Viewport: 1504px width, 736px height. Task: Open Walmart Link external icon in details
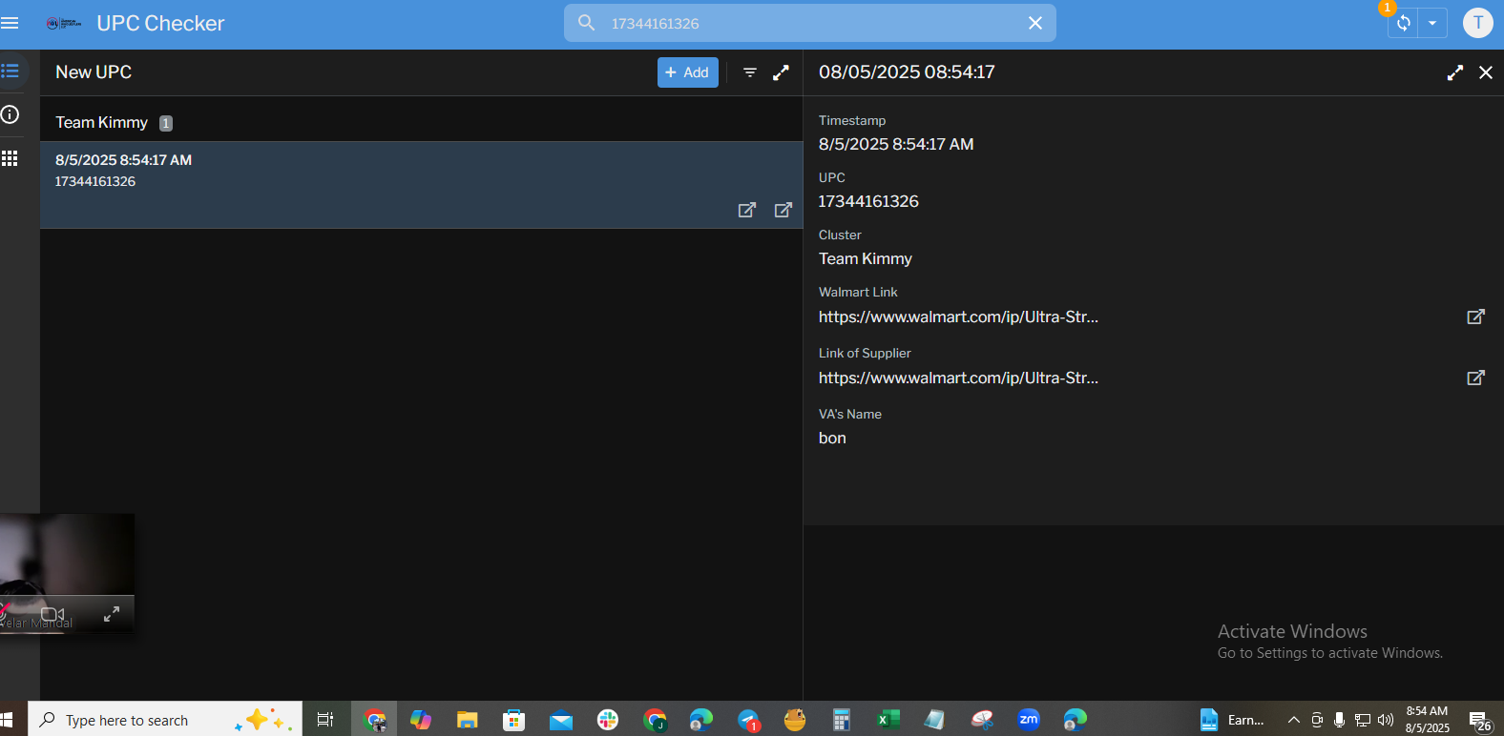coord(1475,317)
